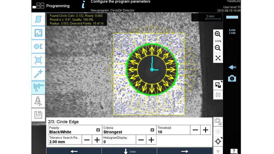Click the image source icon in sidebar
This screenshot has height=154, width=274.
(38, 33)
